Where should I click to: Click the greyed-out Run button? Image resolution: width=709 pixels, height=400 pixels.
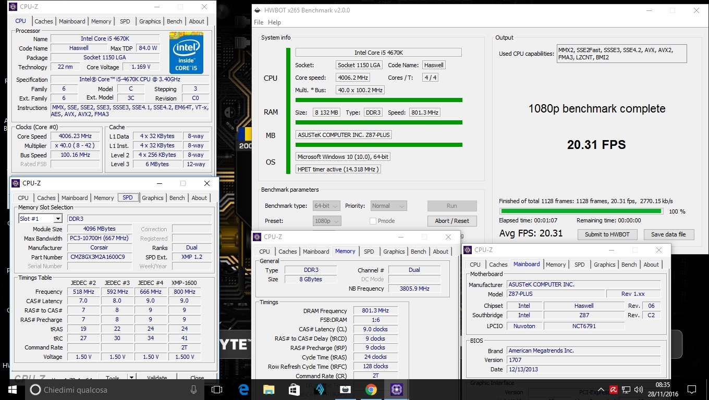point(452,206)
